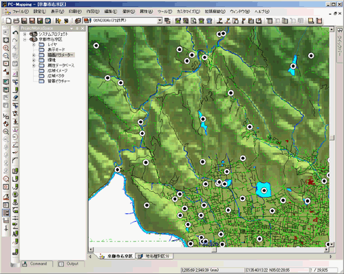Switch to the 京都市右京区 map tab
This screenshot has width=344, height=274.
(x=116, y=256)
